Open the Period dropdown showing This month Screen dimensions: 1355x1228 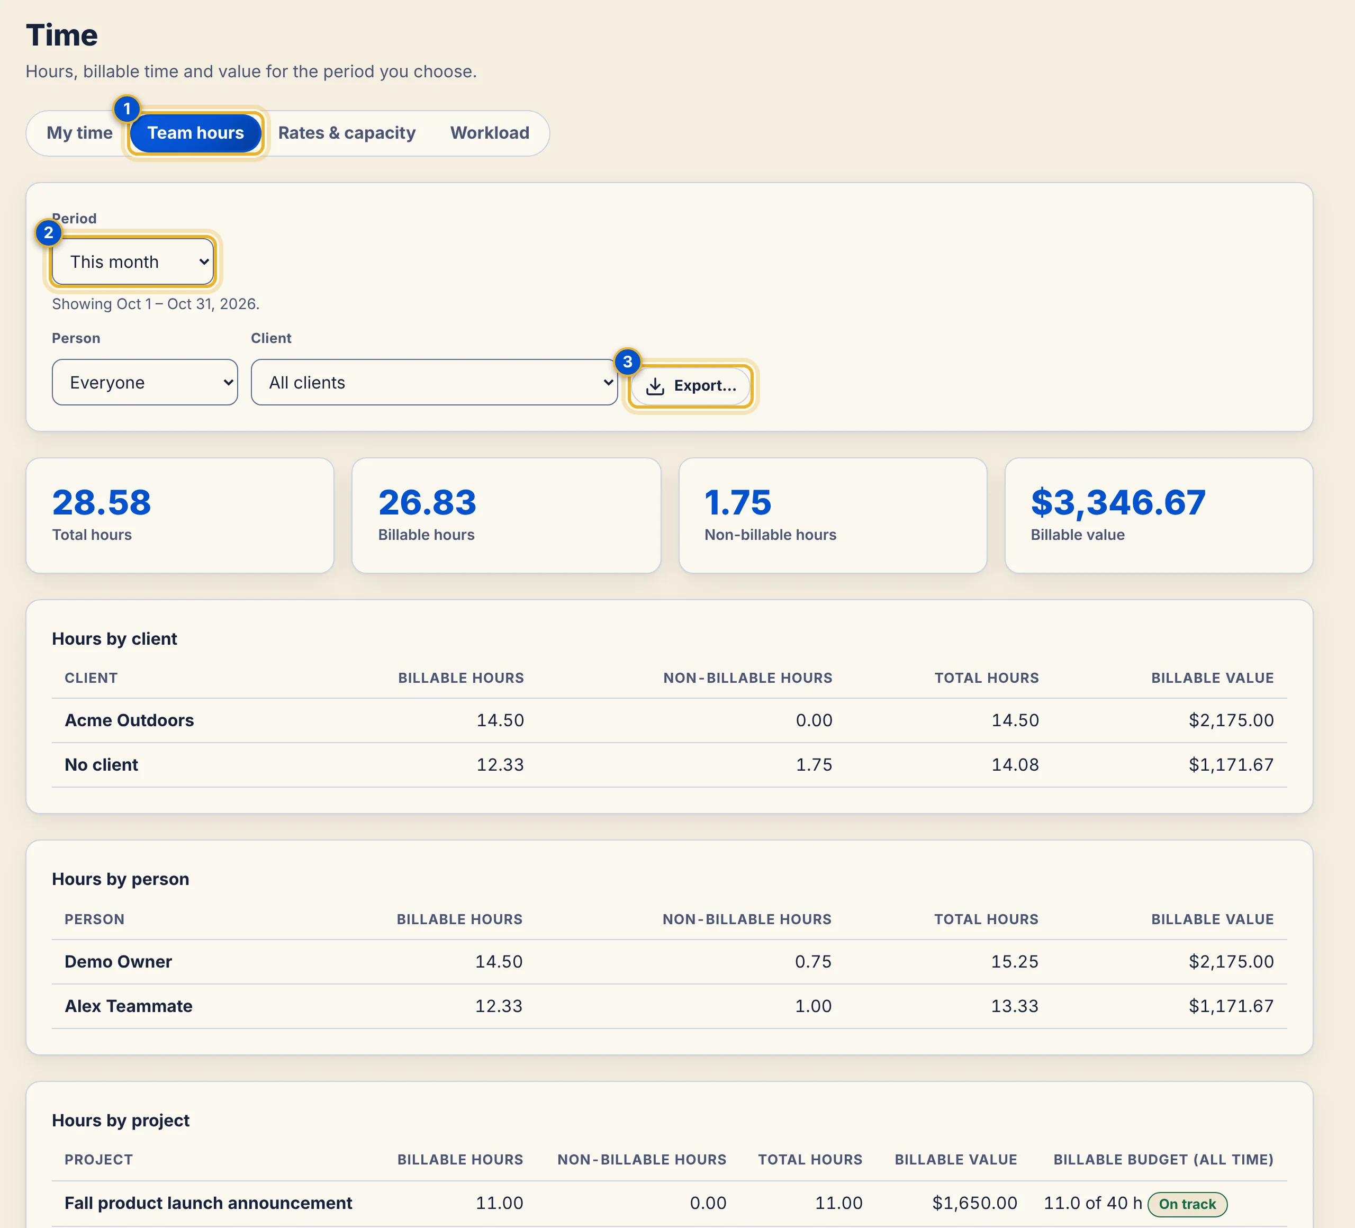[x=133, y=261]
